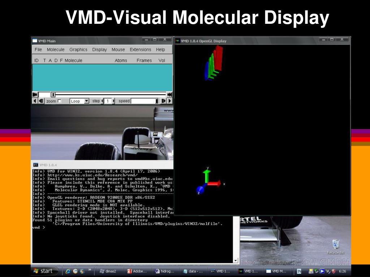Minimize the VMD Main window
370x277 pixels.
pyautogui.click(x=146, y=40)
